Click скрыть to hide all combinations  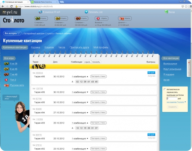pyautogui.click(x=87, y=62)
